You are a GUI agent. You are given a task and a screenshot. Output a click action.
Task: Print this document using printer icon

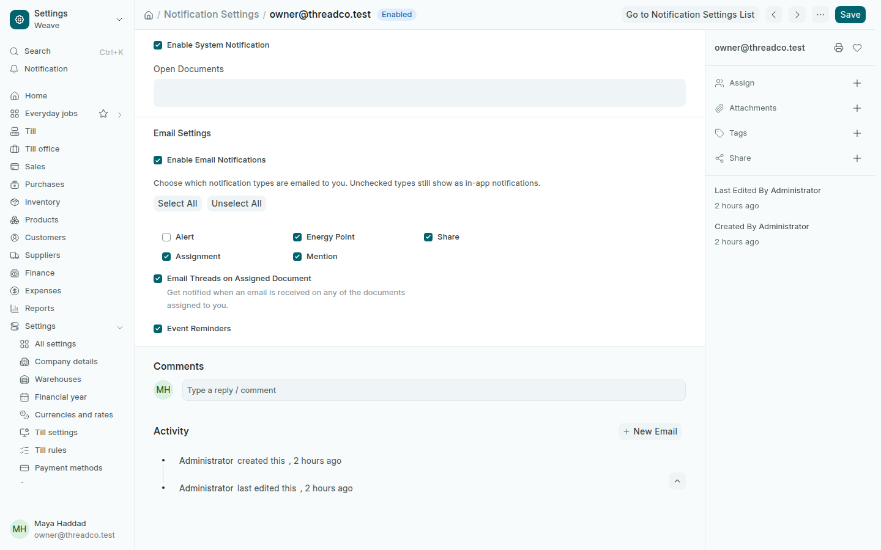pyautogui.click(x=839, y=48)
